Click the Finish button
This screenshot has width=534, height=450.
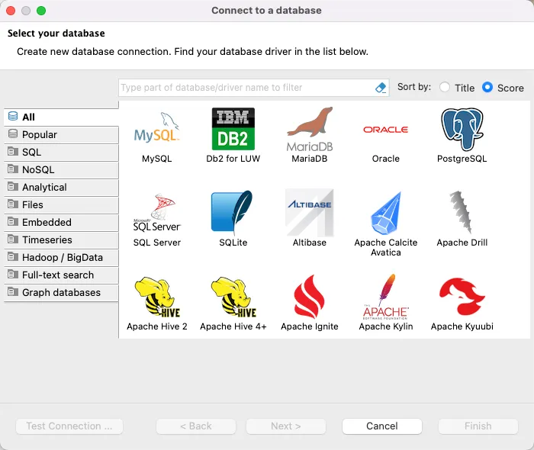478,426
